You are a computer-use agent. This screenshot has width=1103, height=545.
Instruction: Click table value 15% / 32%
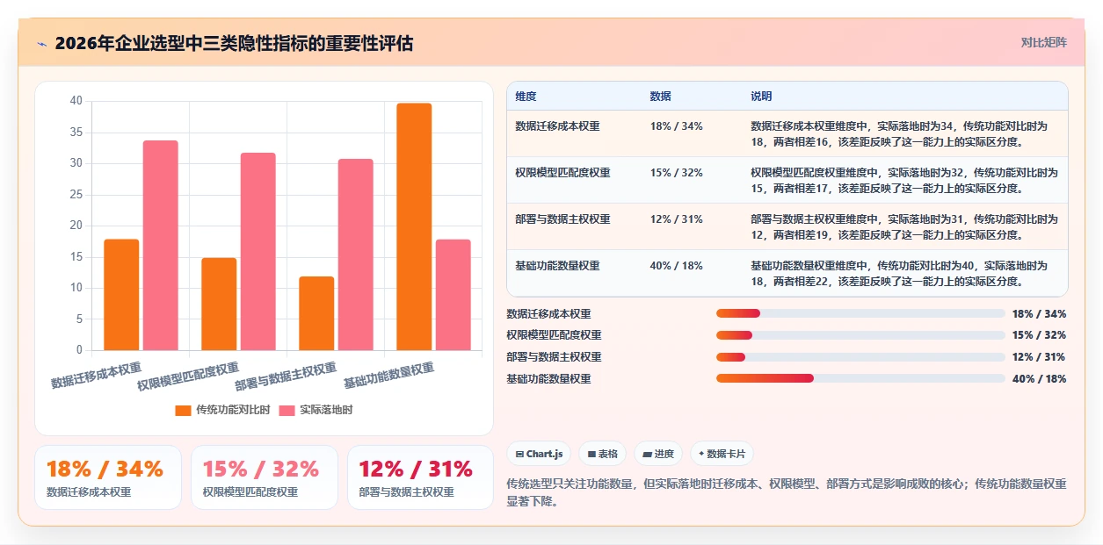click(x=676, y=173)
